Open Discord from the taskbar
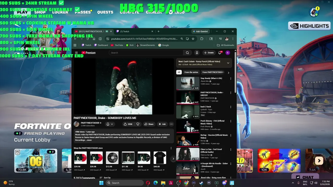Viewport: 333px width, 187px height. [x=224, y=183]
